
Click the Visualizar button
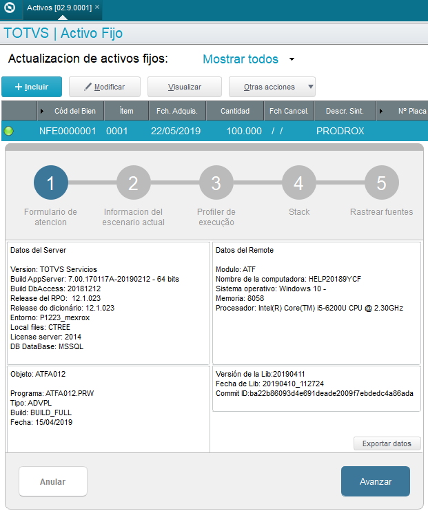(x=185, y=87)
